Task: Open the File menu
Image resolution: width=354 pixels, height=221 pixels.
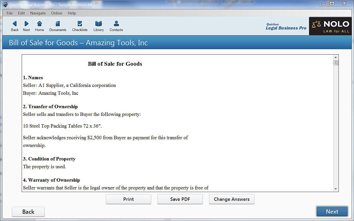Action: pos(10,13)
